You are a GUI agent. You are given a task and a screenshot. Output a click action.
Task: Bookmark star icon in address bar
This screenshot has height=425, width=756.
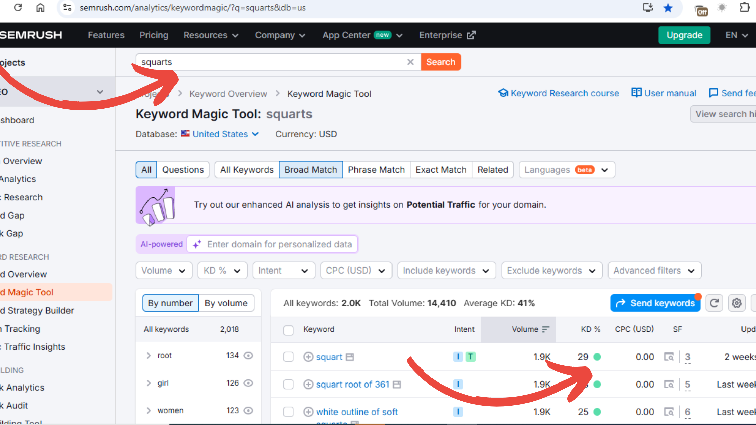pos(668,8)
